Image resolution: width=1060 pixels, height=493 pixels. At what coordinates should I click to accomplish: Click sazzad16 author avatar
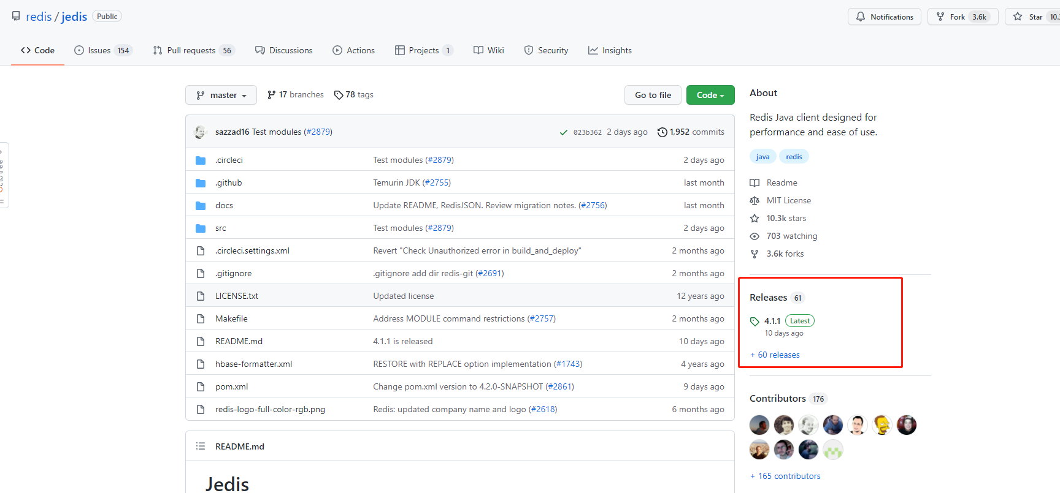(201, 132)
